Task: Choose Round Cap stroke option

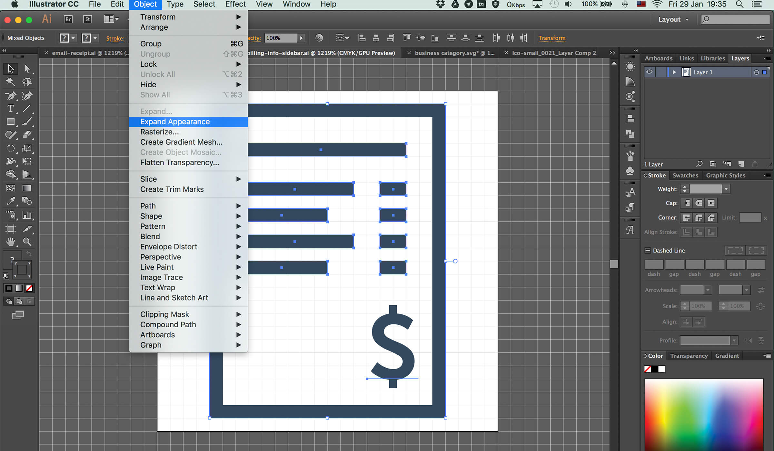Action: click(699, 203)
